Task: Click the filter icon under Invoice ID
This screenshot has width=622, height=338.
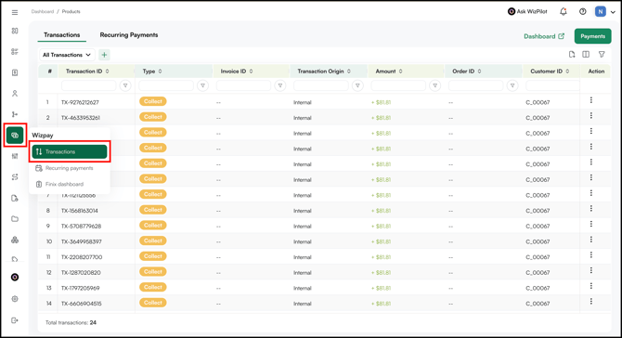Action: pyautogui.click(x=280, y=85)
